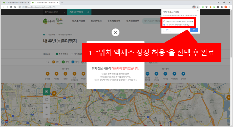Select the orange 맛터 category chip
The width and height of the screenshot is (233, 127).
coord(56,62)
